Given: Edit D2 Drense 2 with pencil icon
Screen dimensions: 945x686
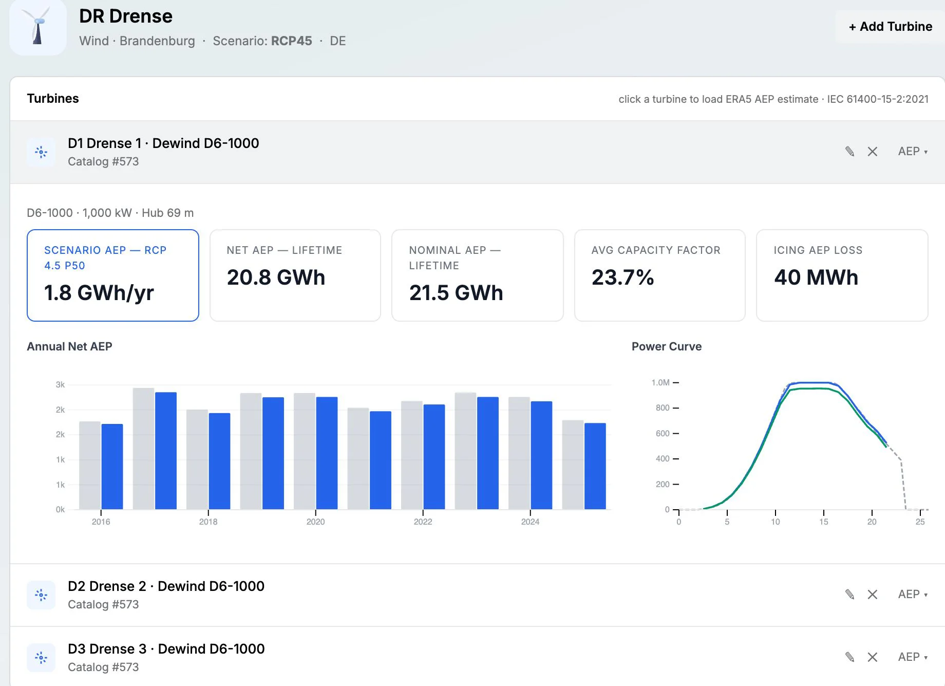Looking at the screenshot, I should tap(850, 595).
